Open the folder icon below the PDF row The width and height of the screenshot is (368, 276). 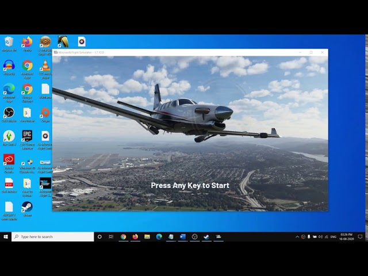pos(27,187)
